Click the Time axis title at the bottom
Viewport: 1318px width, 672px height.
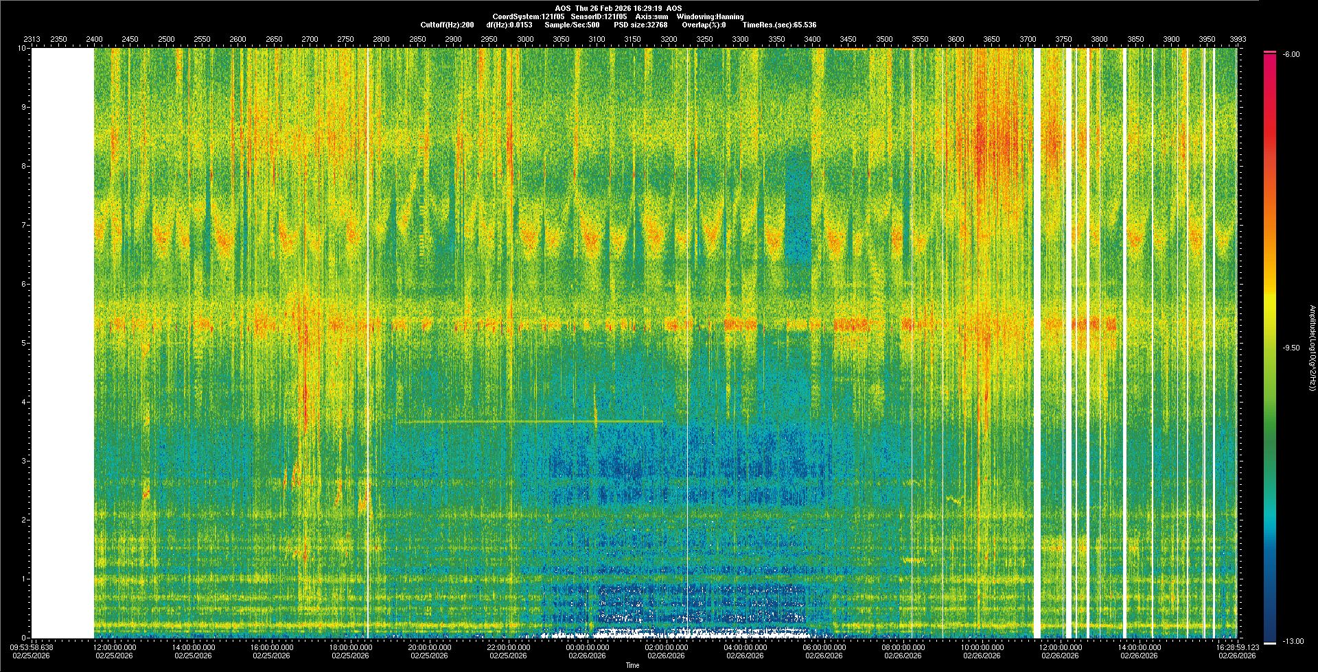[632, 665]
